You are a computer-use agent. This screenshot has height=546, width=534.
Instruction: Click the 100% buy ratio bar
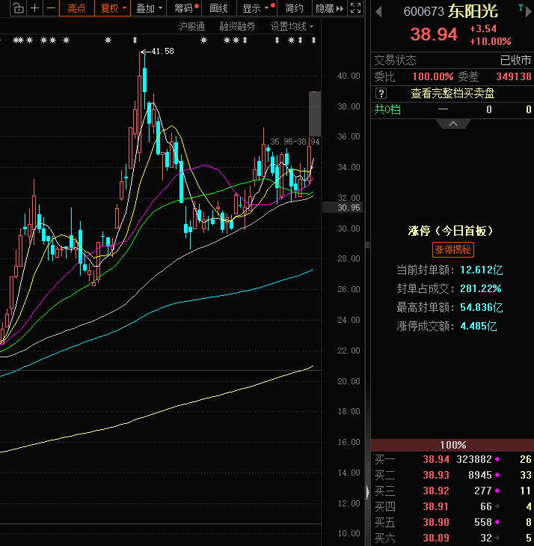pos(452,445)
